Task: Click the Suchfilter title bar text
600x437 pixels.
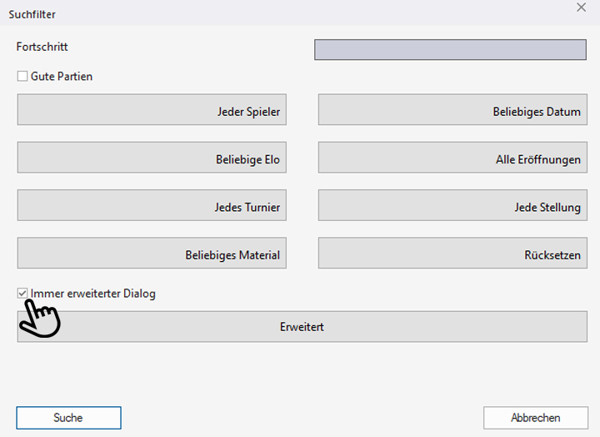Action: 32,14
